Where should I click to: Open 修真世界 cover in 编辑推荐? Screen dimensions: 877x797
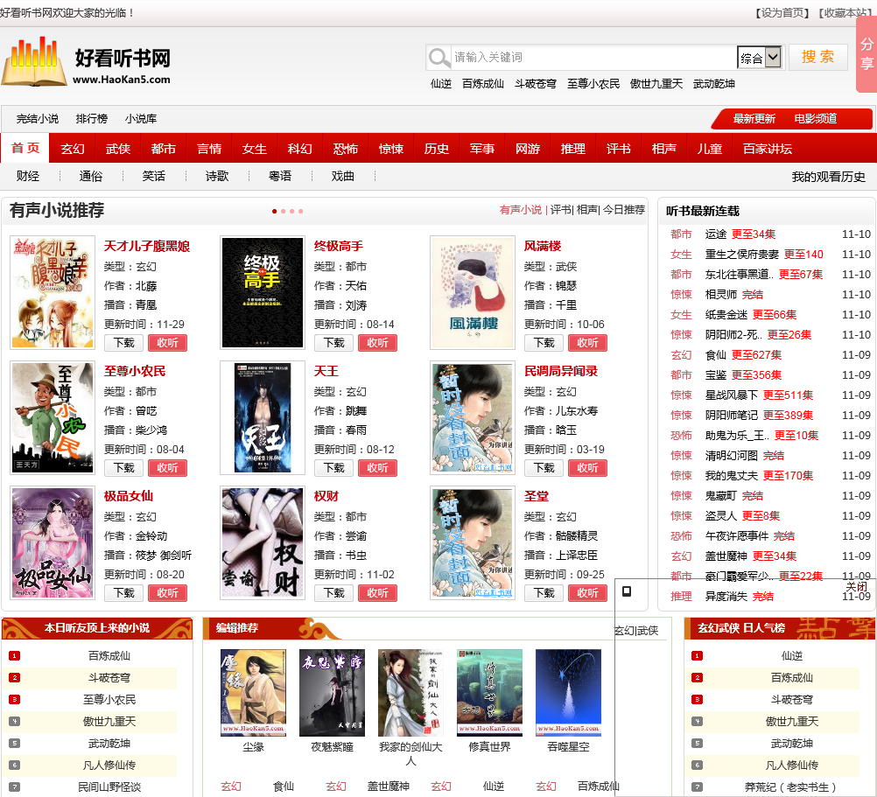(x=489, y=693)
